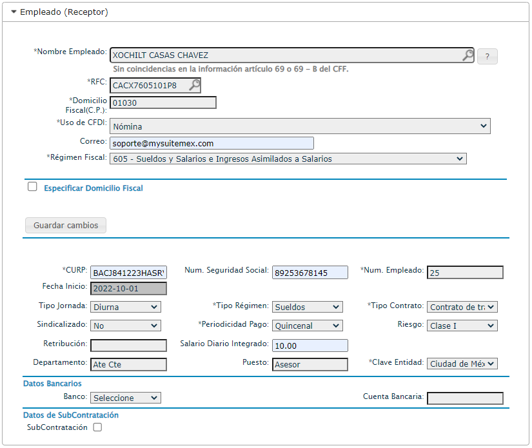The height and width of the screenshot is (448, 532).
Task: Click the magnifier icon in Nombre Empleado field
Action: [468, 55]
